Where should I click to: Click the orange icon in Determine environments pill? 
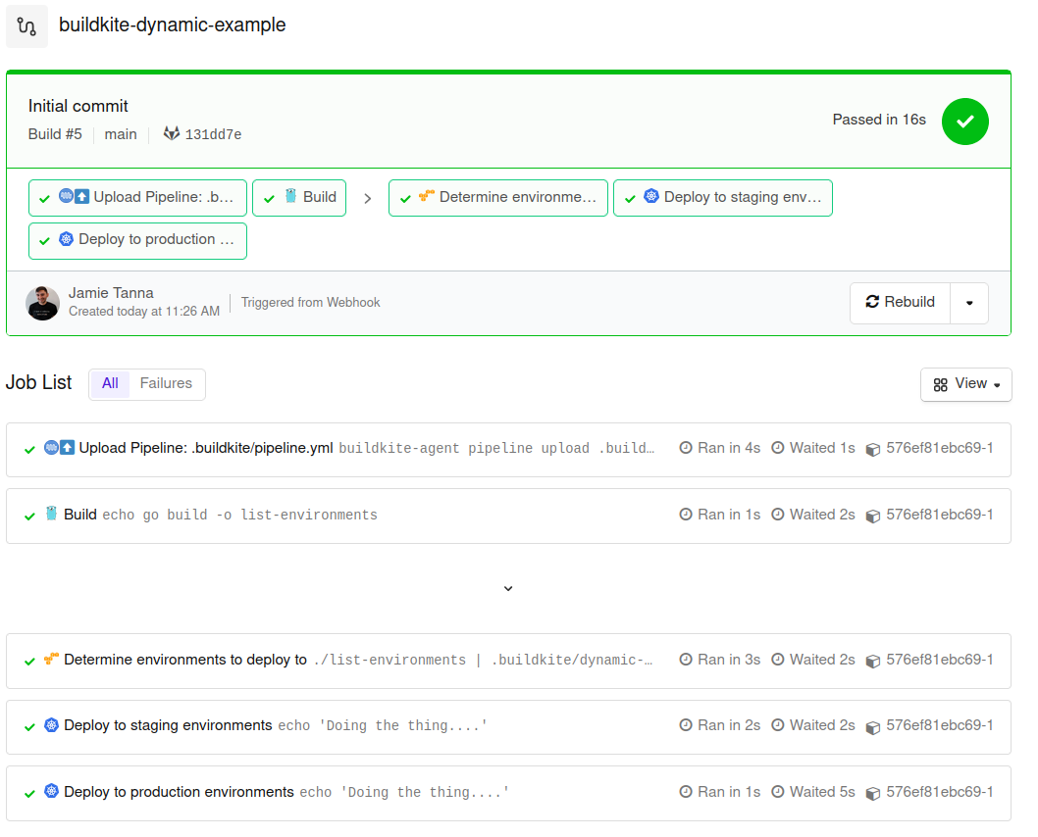pos(427,195)
